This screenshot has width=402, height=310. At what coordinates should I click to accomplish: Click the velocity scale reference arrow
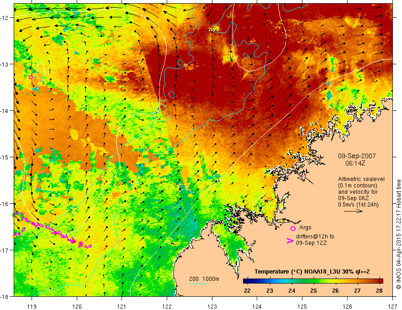353,211
